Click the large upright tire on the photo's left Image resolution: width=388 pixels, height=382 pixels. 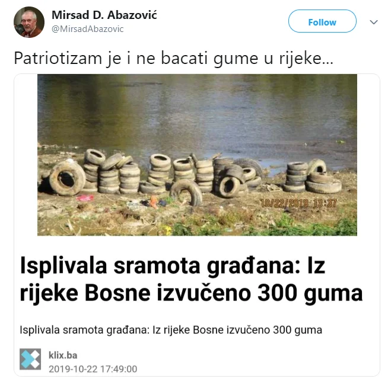point(67,178)
